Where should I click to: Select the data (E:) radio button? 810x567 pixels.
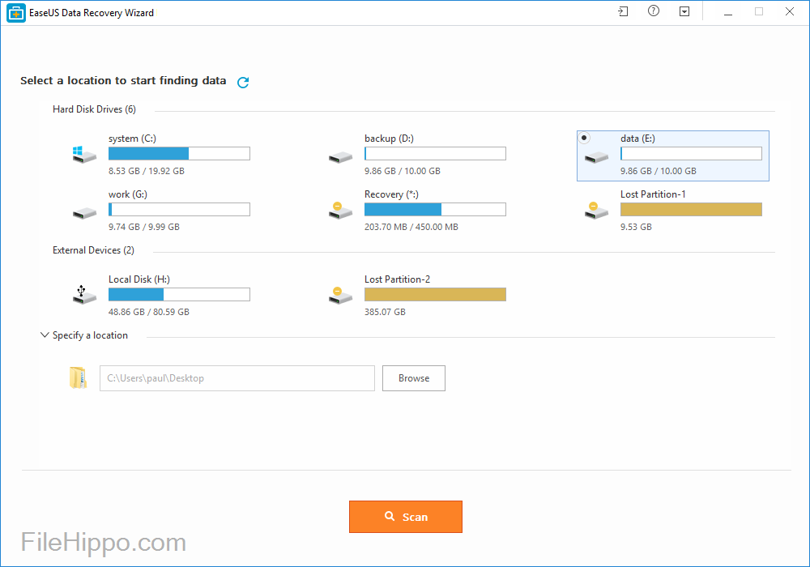point(582,137)
